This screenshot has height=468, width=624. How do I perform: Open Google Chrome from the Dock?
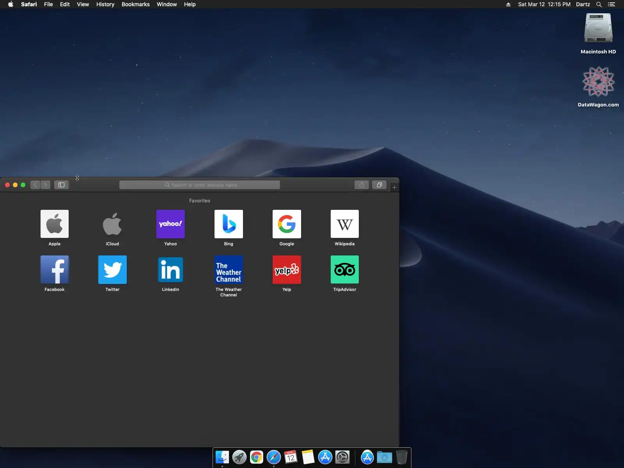click(x=257, y=457)
